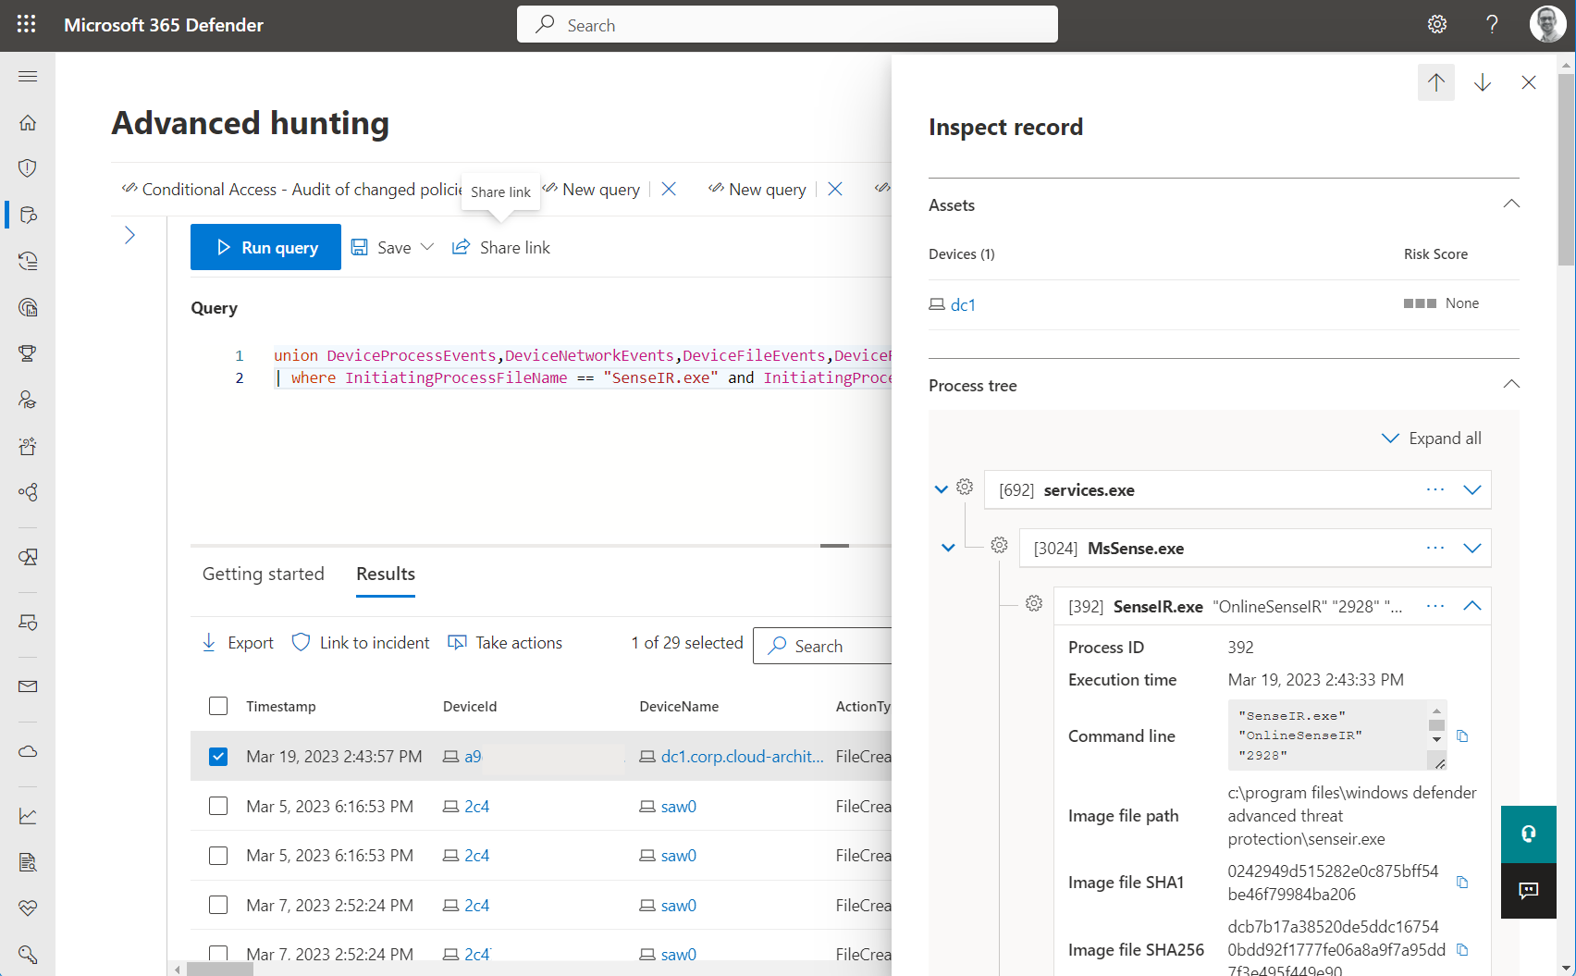The width and height of the screenshot is (1576, 976).
Task: Go to Home in the sidebar
Action: [28, 122]
